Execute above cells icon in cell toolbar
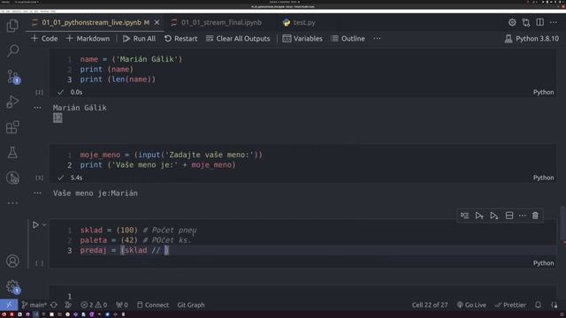 pyautogui.click(x=479, y=216)
